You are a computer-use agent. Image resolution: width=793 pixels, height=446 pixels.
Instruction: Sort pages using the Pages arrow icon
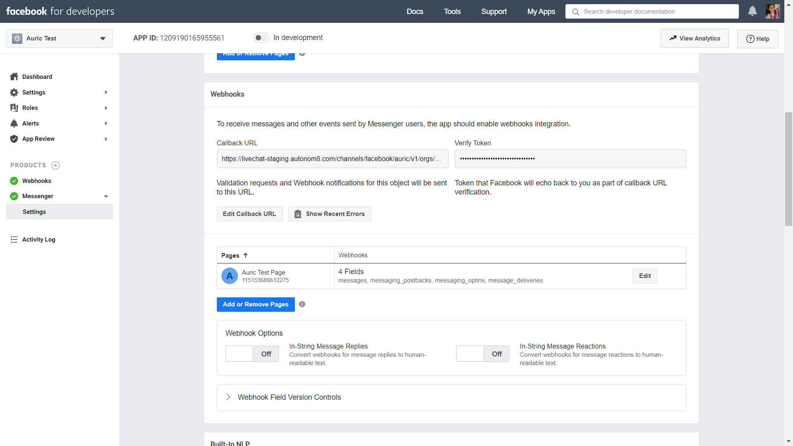click(x=245, y=255)
